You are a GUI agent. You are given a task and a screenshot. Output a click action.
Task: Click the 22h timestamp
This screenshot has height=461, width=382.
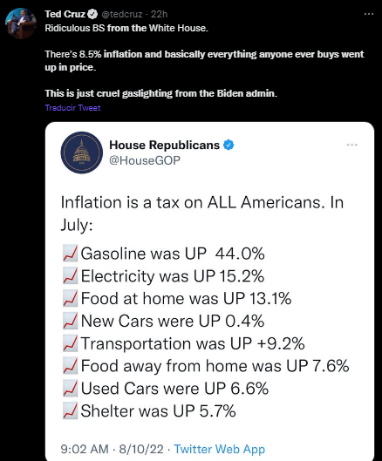(160, 14)
